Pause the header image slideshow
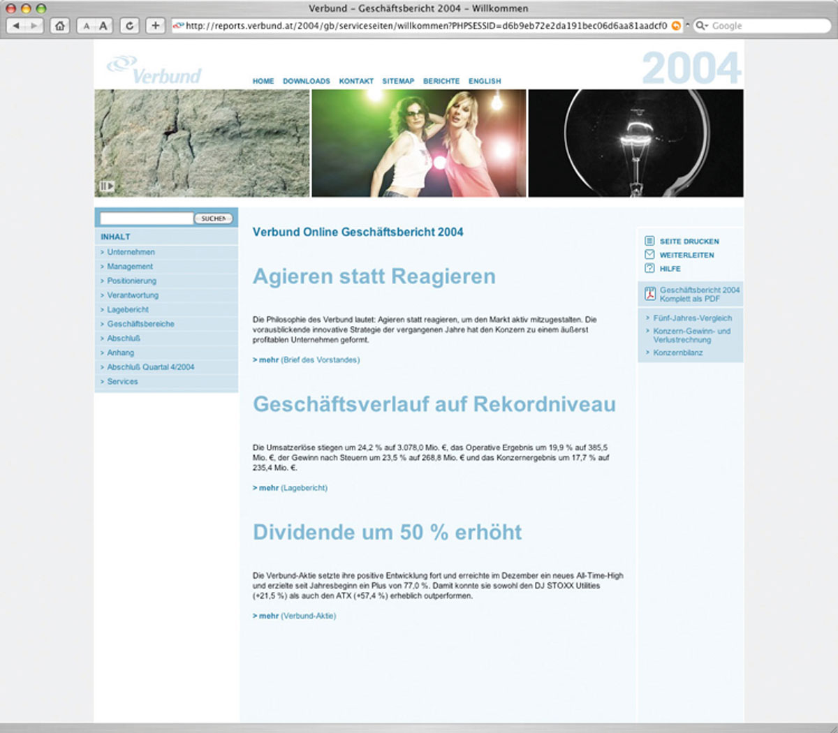The width and height of the screenshot is (838, 733). click(106, 186)
